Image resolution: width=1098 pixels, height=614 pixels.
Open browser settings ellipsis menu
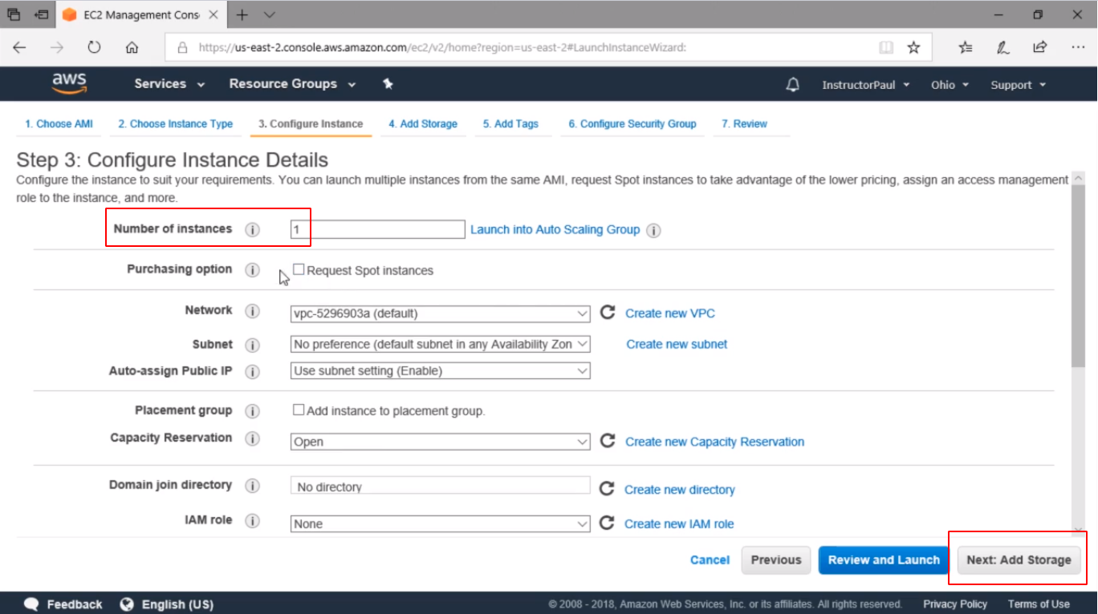point(1077,47)
